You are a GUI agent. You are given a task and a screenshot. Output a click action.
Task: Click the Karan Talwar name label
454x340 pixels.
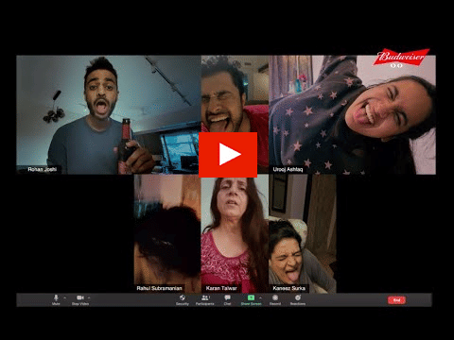pyautogui.click(x=221, y=288)
